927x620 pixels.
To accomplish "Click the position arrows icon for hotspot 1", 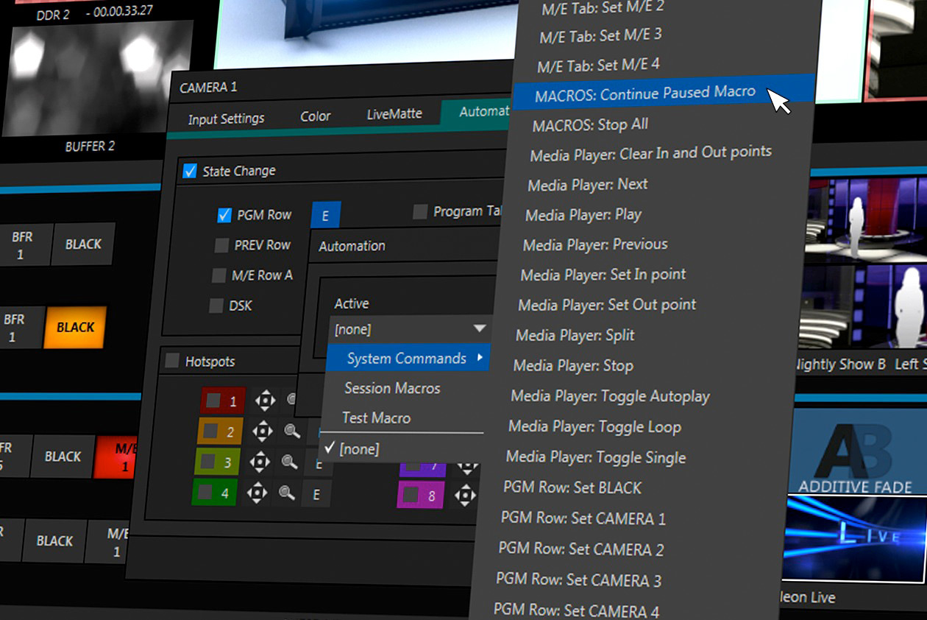I will 265,401.
